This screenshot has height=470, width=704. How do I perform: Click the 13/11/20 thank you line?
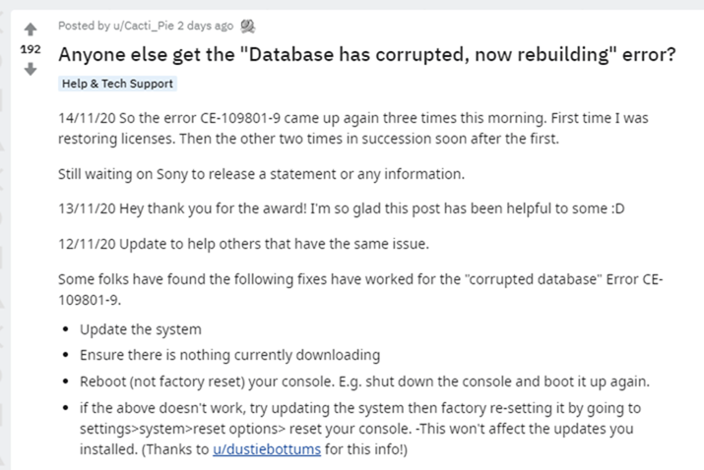(342, 208)
